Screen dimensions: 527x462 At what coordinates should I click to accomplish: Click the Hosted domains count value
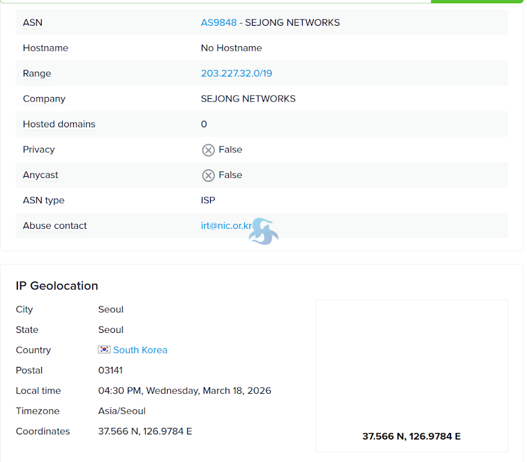pos(204,124)
